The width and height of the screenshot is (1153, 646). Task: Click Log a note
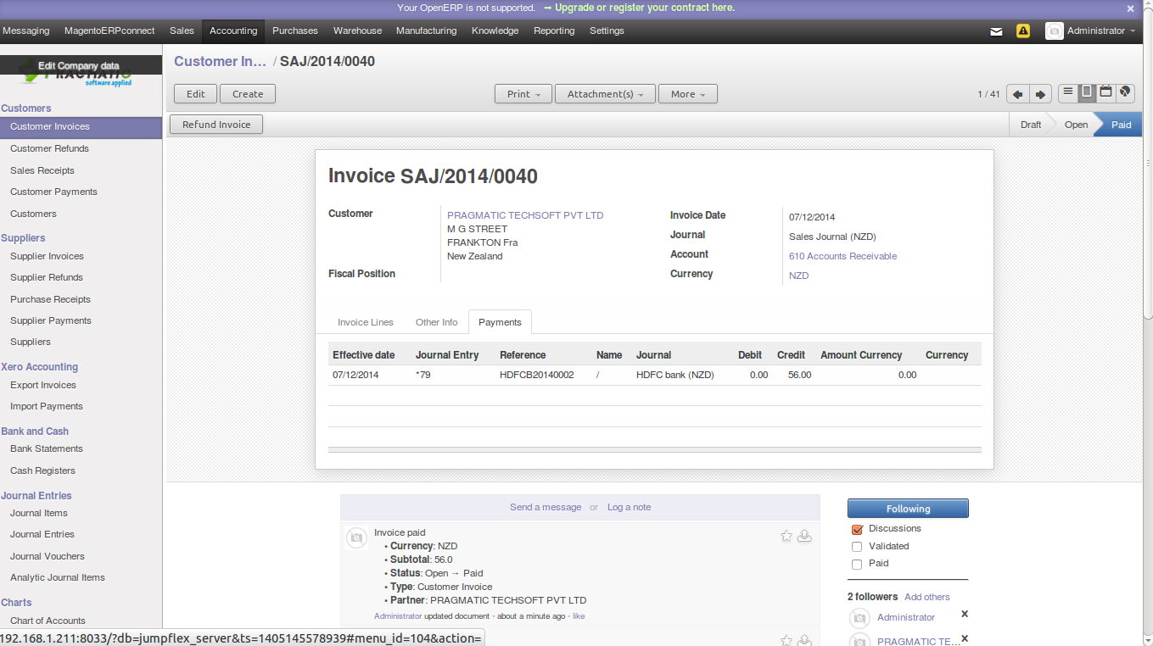[x=630, y=507]
